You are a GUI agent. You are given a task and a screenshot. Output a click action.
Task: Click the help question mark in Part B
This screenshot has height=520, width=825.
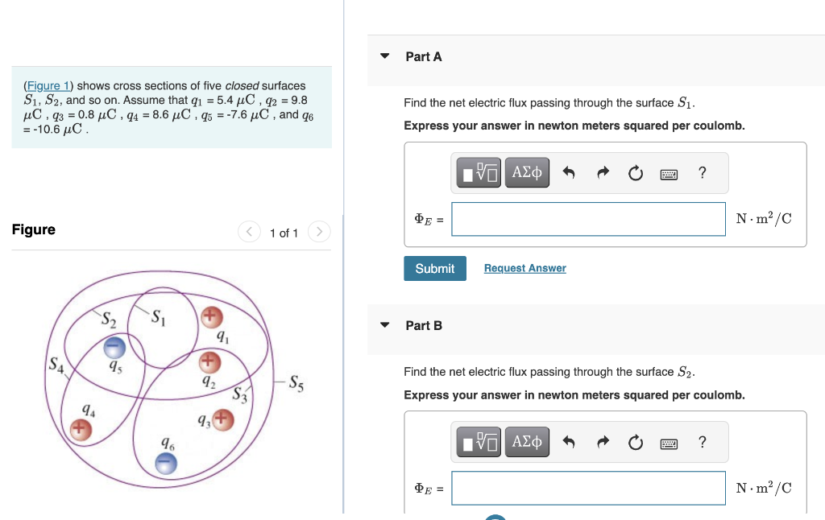click(702, 442)
